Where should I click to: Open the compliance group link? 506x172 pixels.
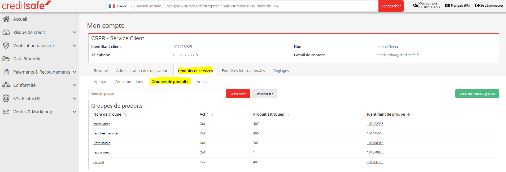(x=102, y=124)
